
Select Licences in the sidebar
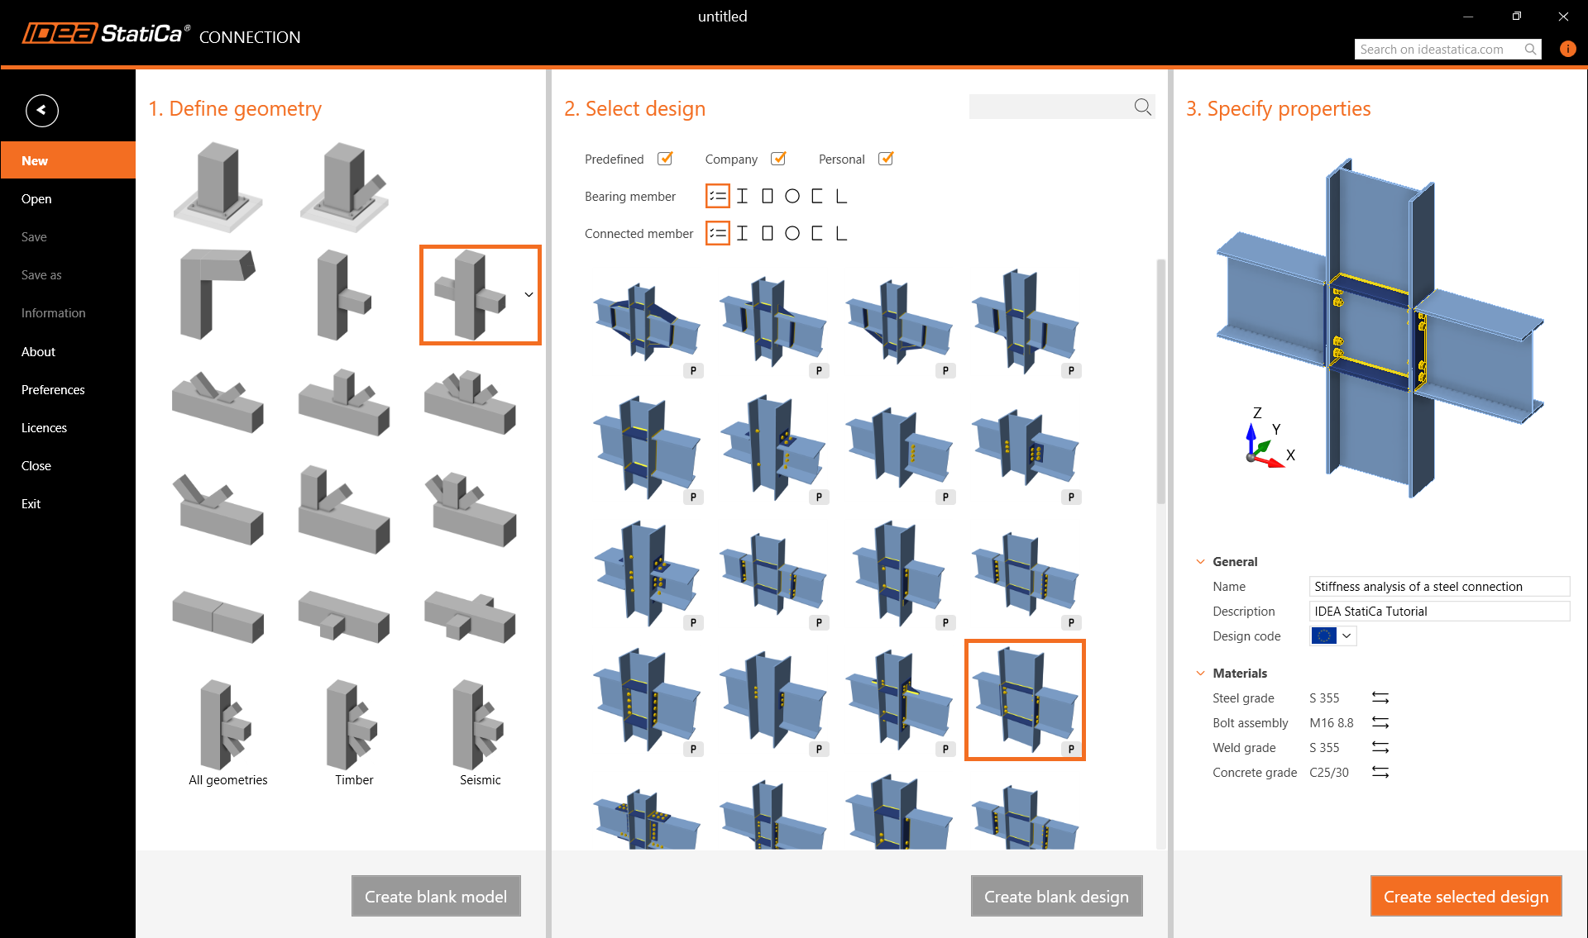click(x=44, y=427)
